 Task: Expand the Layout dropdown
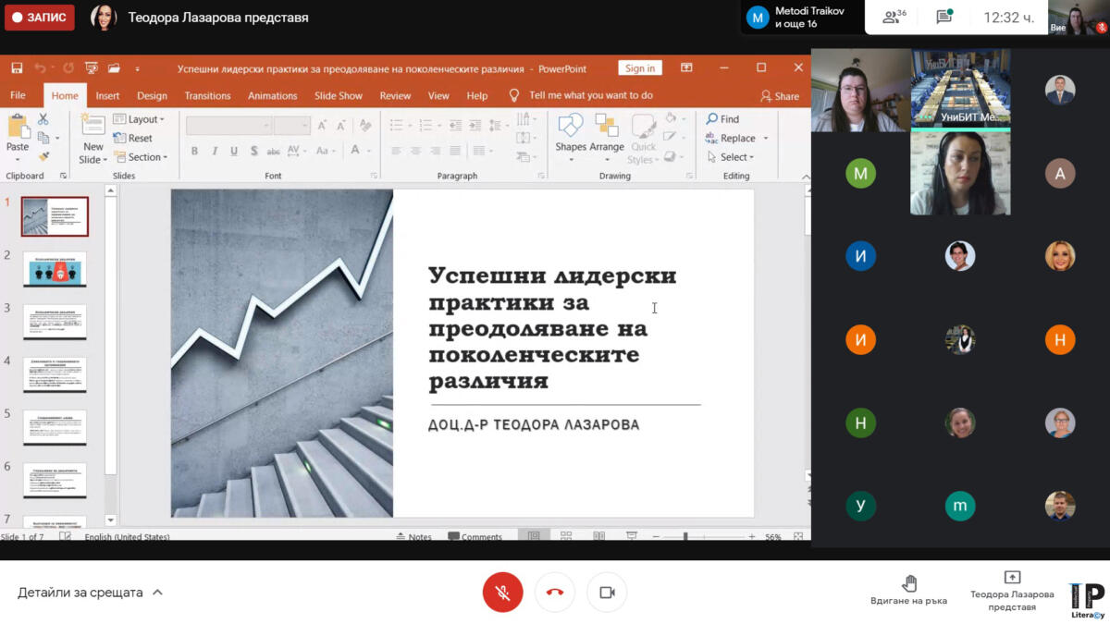(x=139, y=119)
